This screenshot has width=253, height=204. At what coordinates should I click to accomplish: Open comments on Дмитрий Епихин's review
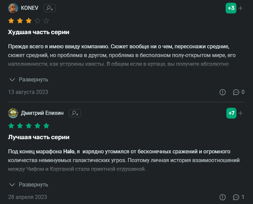(x=238, y=197)
